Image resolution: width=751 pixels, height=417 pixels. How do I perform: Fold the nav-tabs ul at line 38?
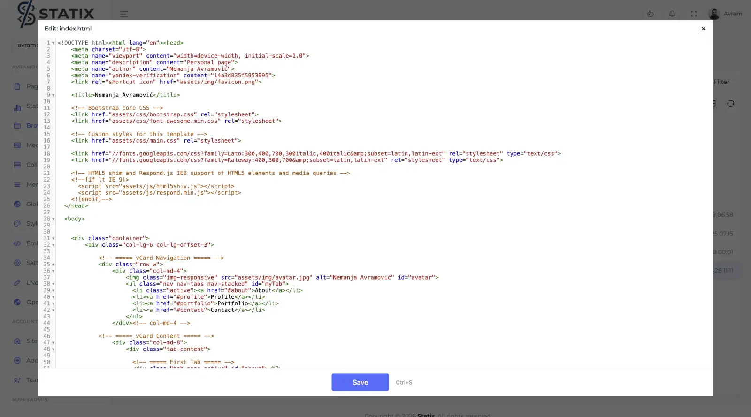click(53, 284)
